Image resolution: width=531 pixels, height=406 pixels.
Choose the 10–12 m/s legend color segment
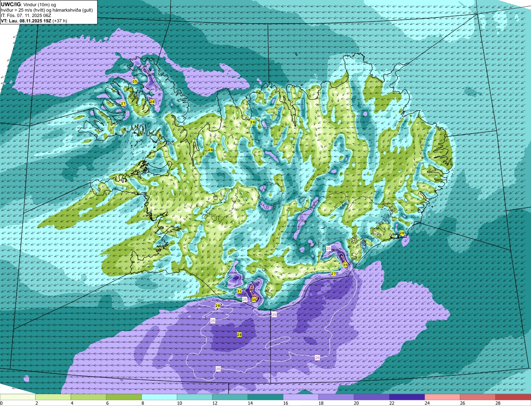pyautogui.click(x=195, y=397)
